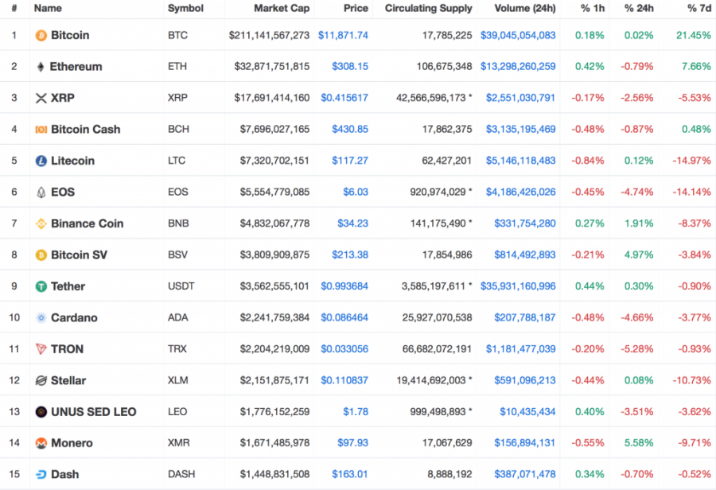
Task: Click Dash price $163.01
Action: [x=350, y=474]
